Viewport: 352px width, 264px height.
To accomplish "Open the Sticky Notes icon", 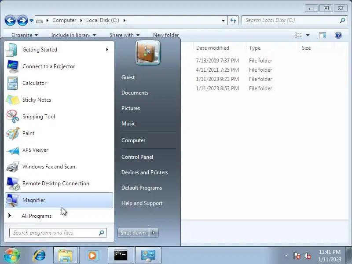I will (x=13, y=100).
